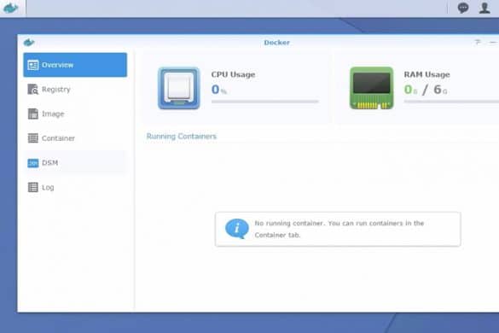Click the Image file icon
499x333 pixels.
(x=32, y=114)
